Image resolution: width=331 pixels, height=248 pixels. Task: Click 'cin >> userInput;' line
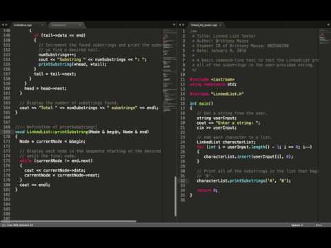pos(217,127)
